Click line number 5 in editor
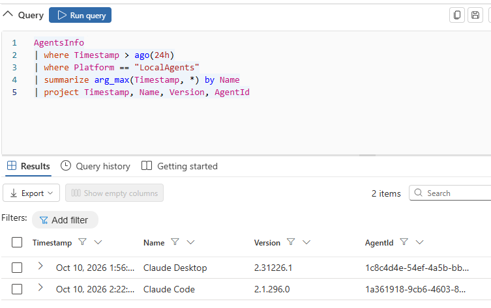 click(14, 92)
